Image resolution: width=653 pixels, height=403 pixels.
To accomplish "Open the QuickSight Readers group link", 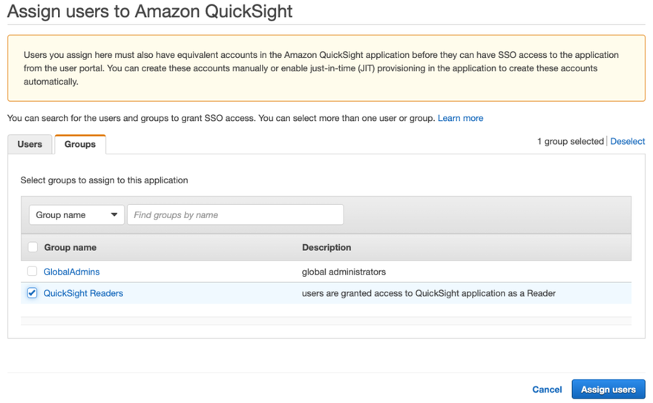I will point(83,293).
